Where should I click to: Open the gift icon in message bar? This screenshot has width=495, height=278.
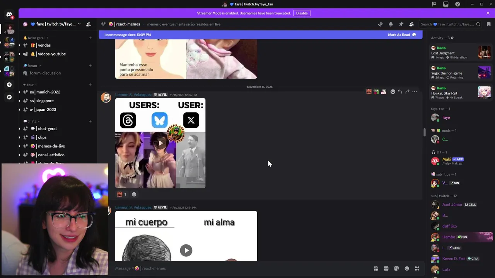click(x=376, y=268)
